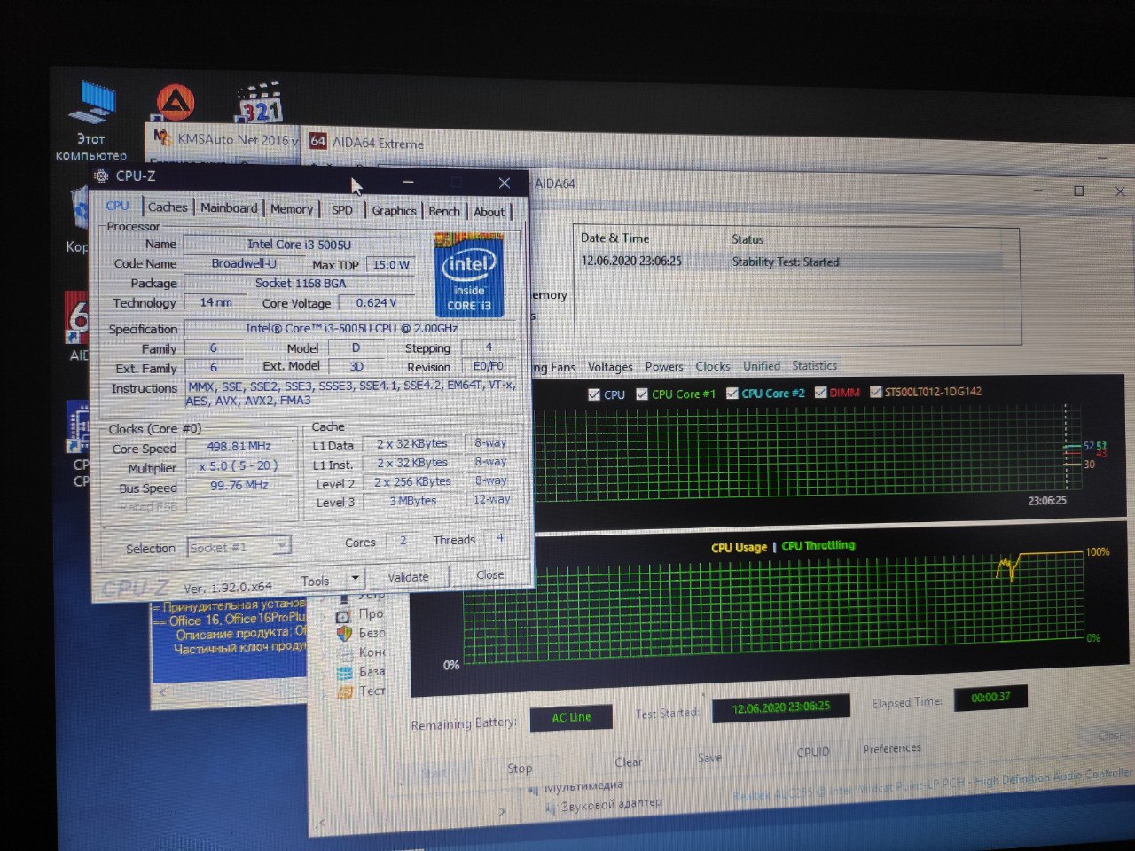Screen dimensions: 1135x851
Task: Click the CPU Throttling graph label
Action: [818, 545]
